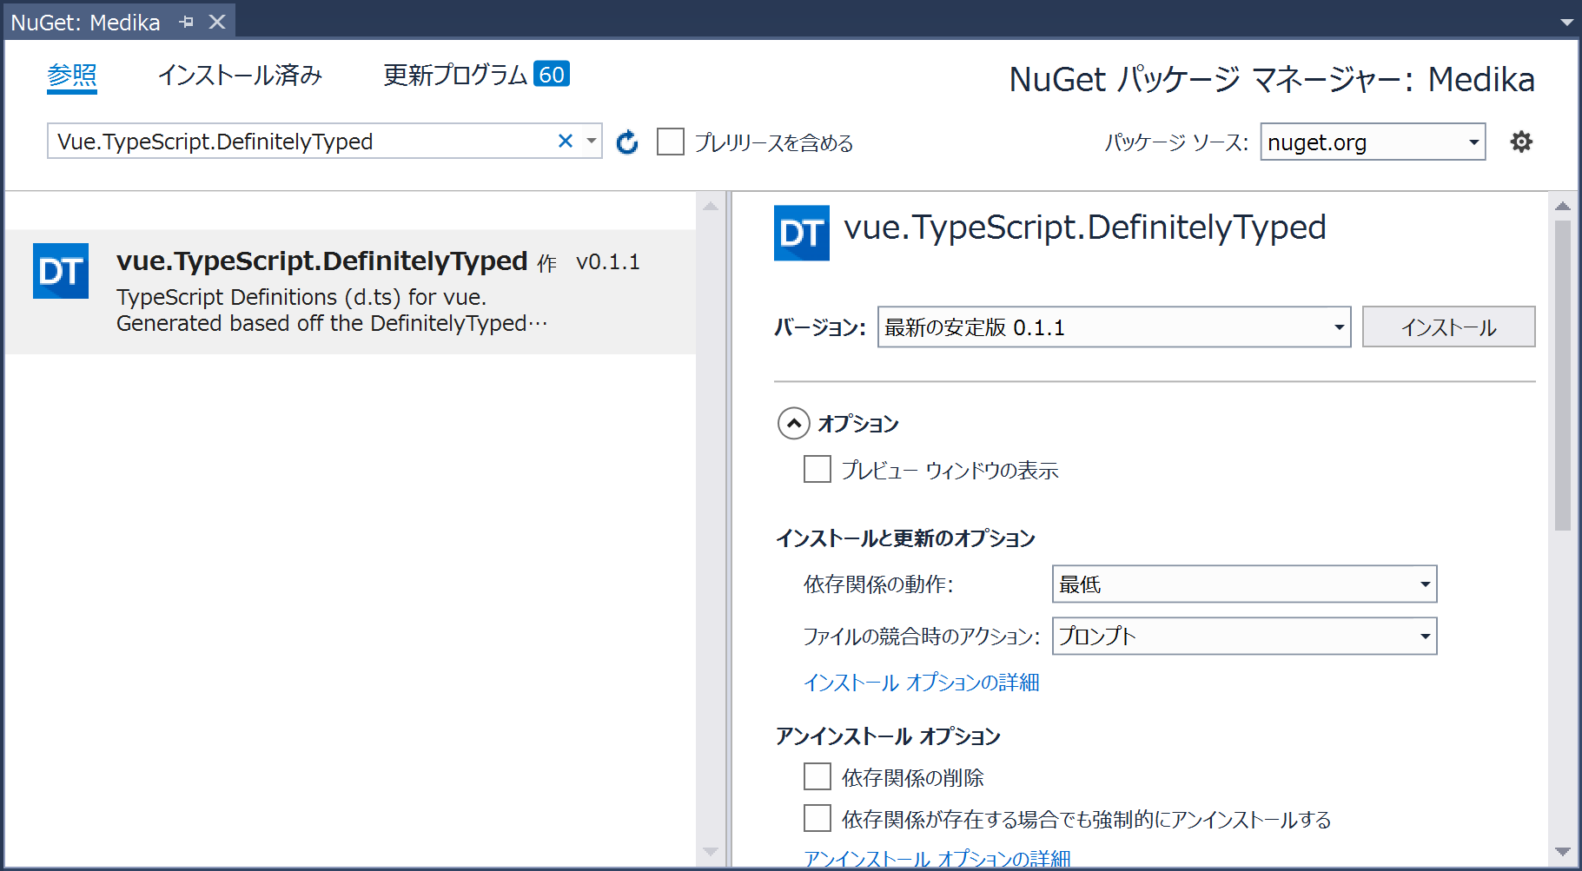Open search history dropdown arrow

(592, 141)
